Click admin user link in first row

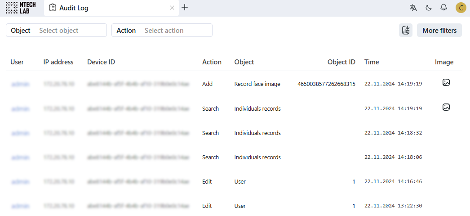(20, 84)
